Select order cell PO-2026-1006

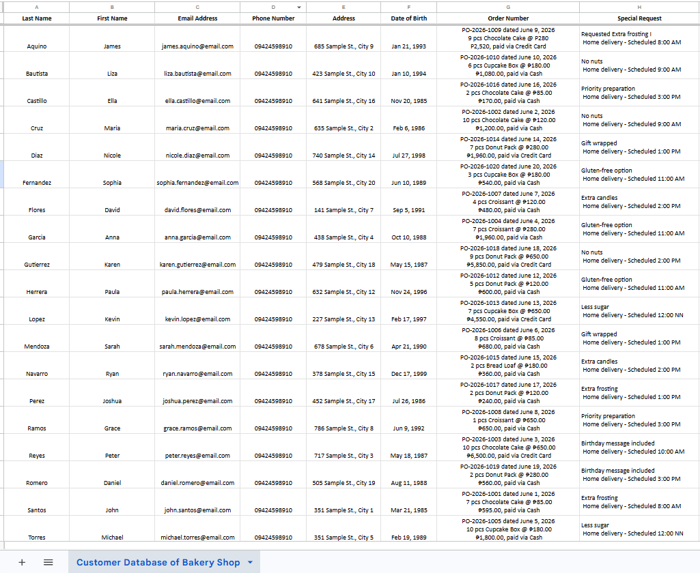pos(508,338)
